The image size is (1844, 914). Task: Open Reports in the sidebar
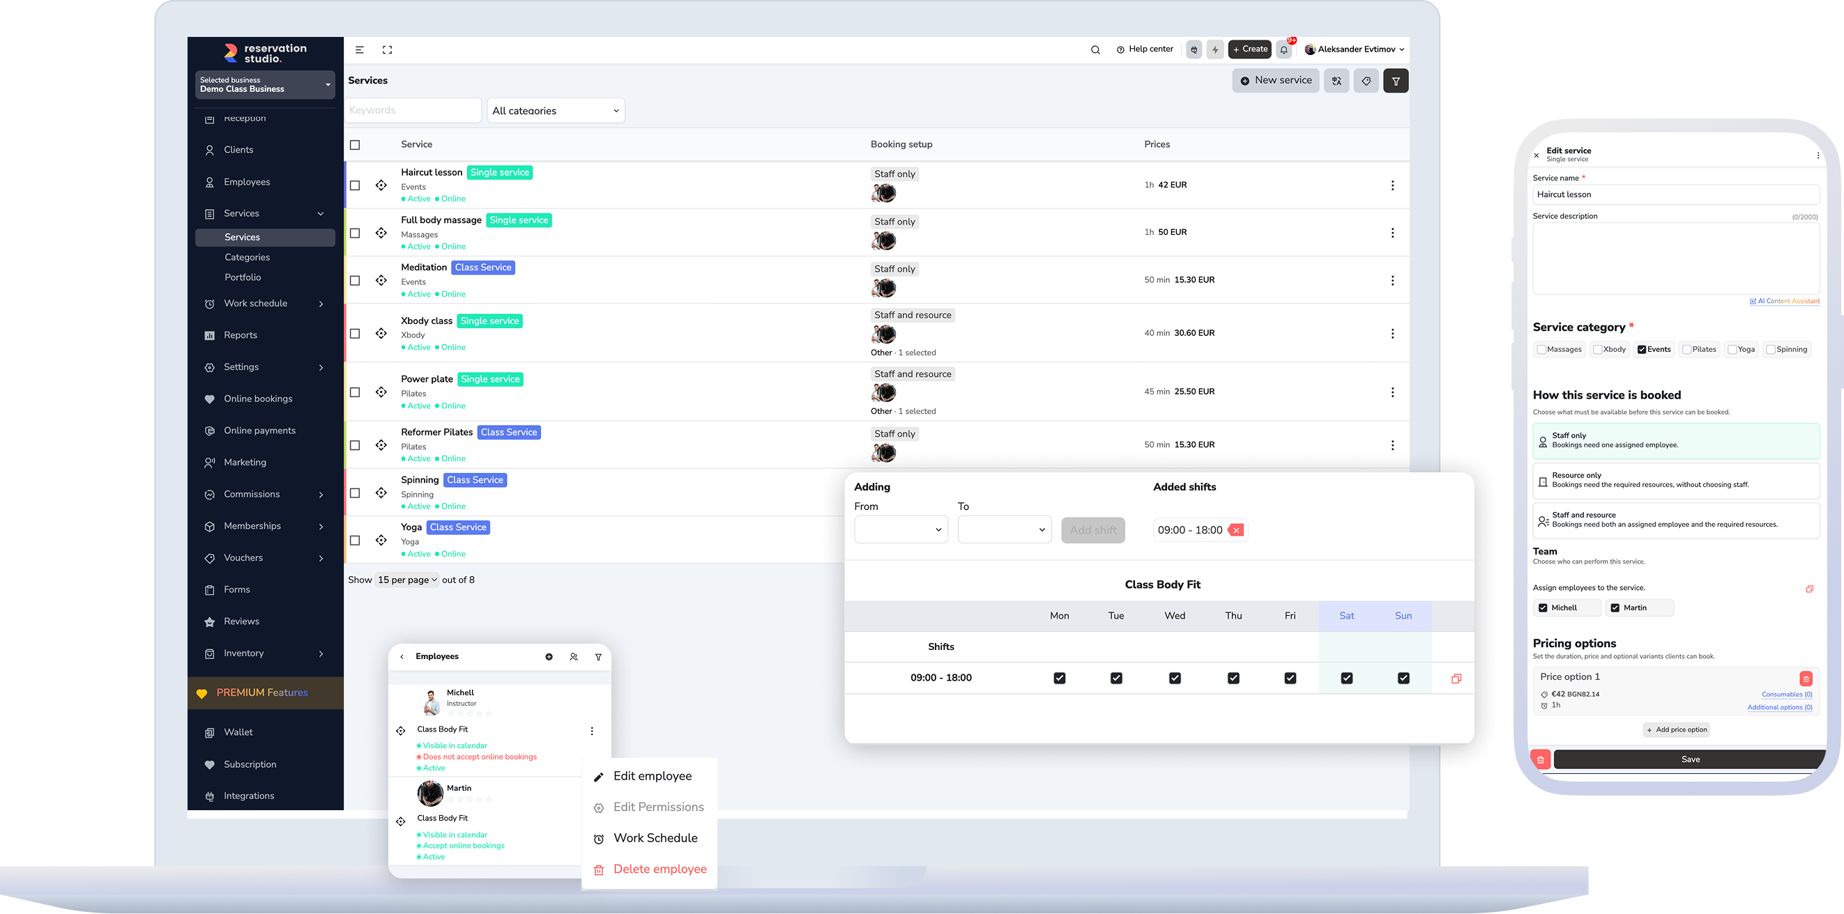click(241, 335)
